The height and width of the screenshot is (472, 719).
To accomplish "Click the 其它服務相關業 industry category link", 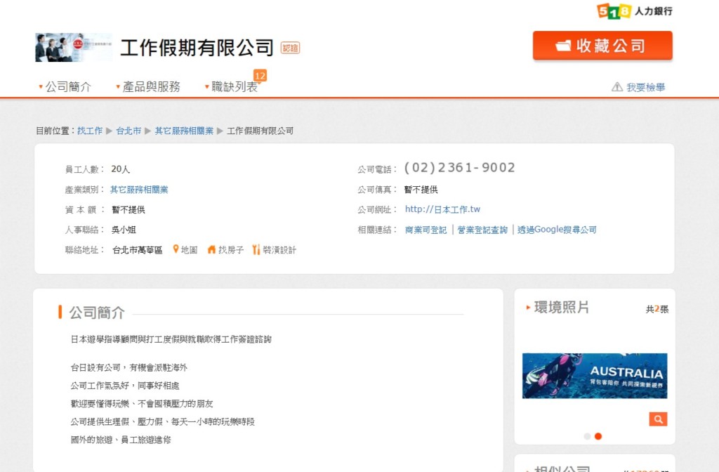I will (139, 190).
